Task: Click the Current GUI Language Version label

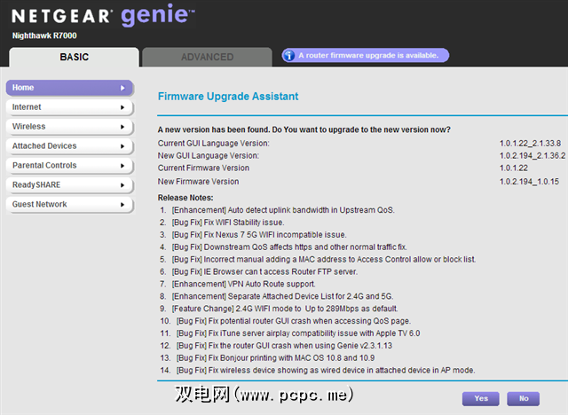Action: tap(213, 144)
